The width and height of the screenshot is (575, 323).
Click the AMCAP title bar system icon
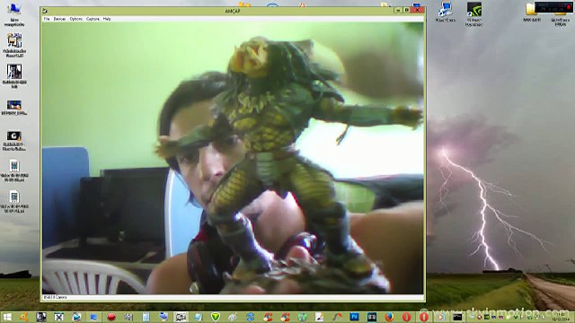tap(45, 11)
